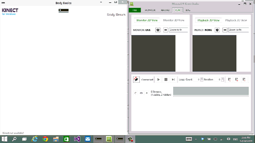
Task: Select the PLAY tab
Action: (178, 10)
